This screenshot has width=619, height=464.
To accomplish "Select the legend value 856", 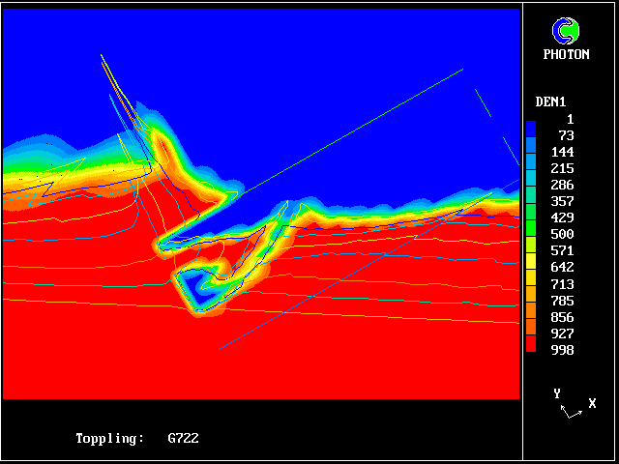I will (x=561, y=317).
